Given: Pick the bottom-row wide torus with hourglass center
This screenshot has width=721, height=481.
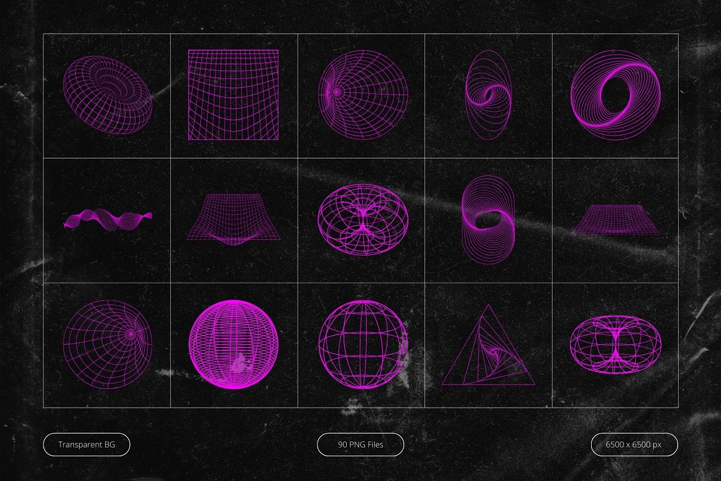Looking at the screenshot, I should [615, 344].
